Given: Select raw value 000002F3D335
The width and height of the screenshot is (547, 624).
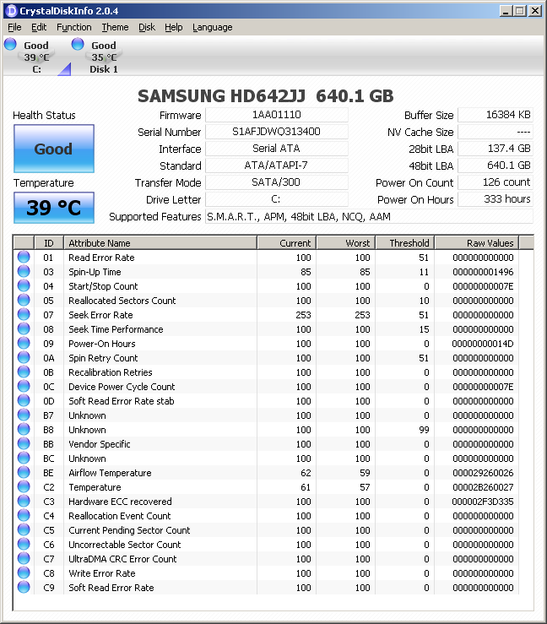Looking at the screenshot, I should pos(483,502).
